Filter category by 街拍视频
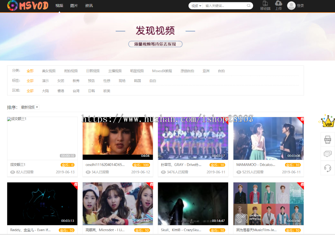The image size is (335, 236). point(71,71)
